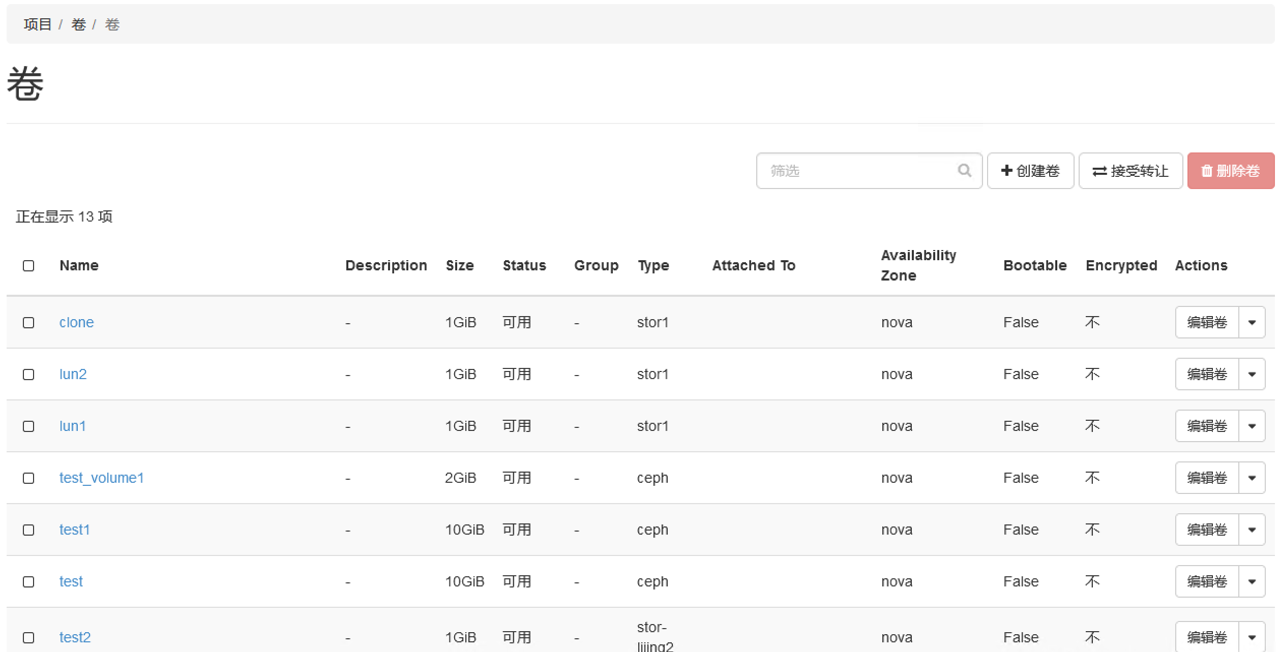Screen dimensions: 1279x652
Task: Open the lun2 volume details link
Action: (73, 374)
